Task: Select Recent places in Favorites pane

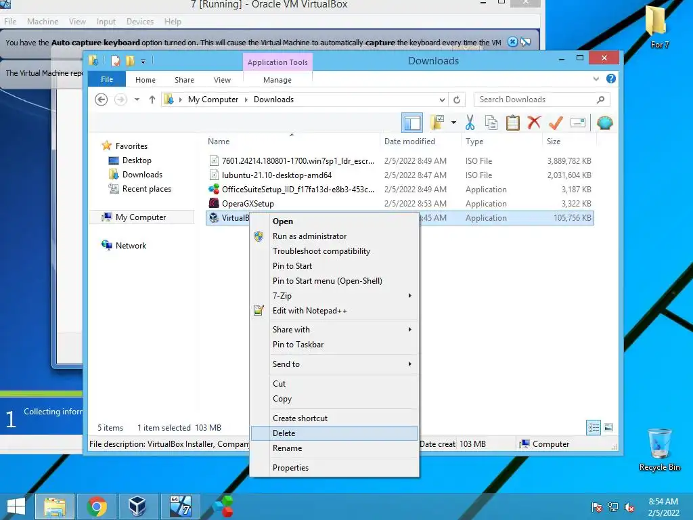Action: coord(147,189)
